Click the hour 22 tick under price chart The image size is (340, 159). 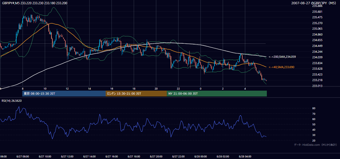pyautogui.click(x=178, y=89)
